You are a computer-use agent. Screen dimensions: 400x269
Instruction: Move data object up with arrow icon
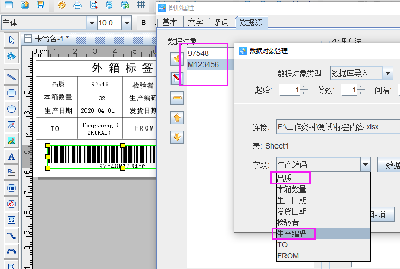coord(177,118)
